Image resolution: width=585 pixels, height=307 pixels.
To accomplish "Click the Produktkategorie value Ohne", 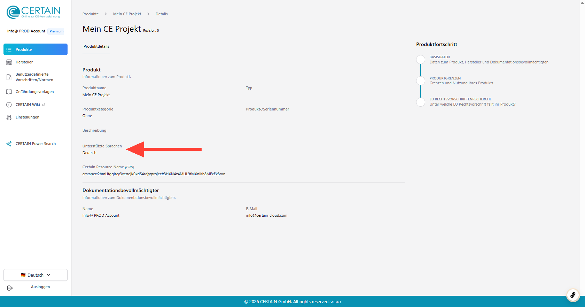I will click(87, 116).
